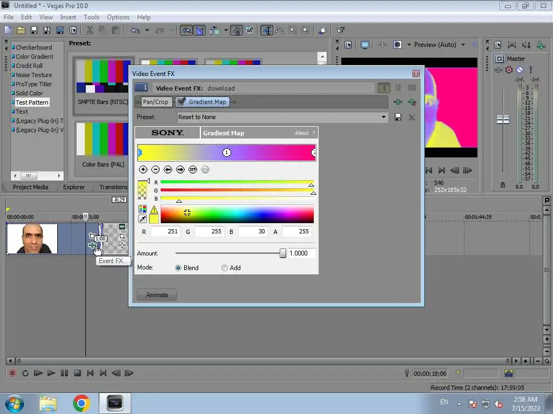Screen dimensions: 553x414
Task: Select the eyedropper color picker tool
Action: click(143, 219)
